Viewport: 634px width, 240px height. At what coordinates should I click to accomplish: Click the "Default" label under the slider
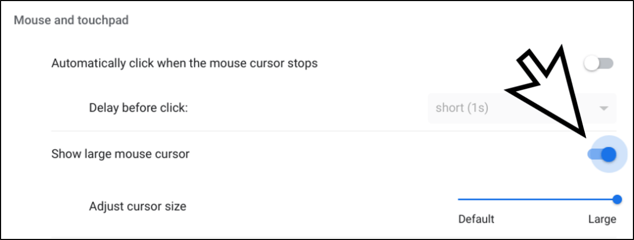476,219
